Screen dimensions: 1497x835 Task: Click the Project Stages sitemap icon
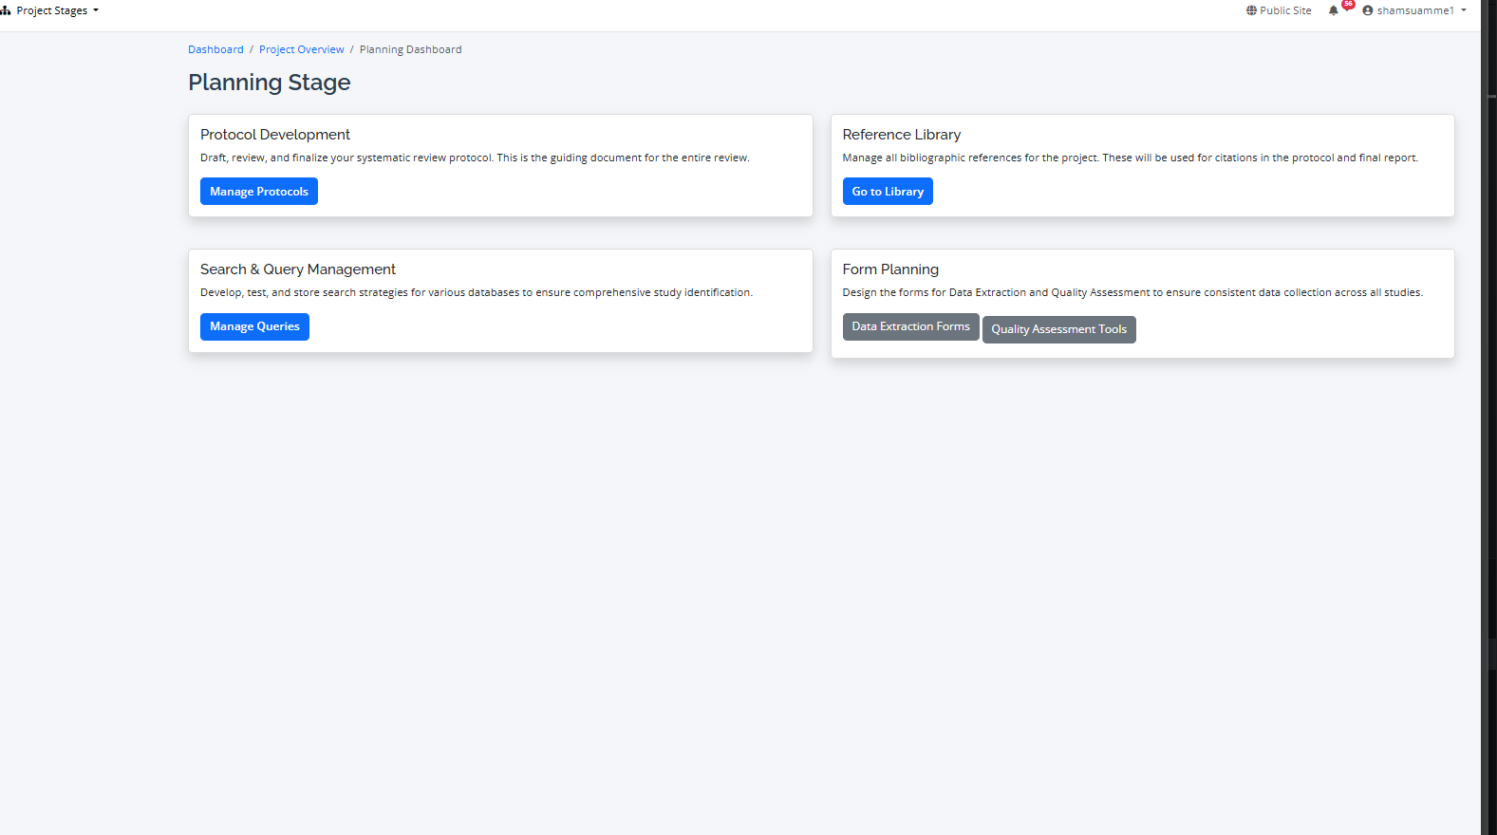(x=6, y=10)
